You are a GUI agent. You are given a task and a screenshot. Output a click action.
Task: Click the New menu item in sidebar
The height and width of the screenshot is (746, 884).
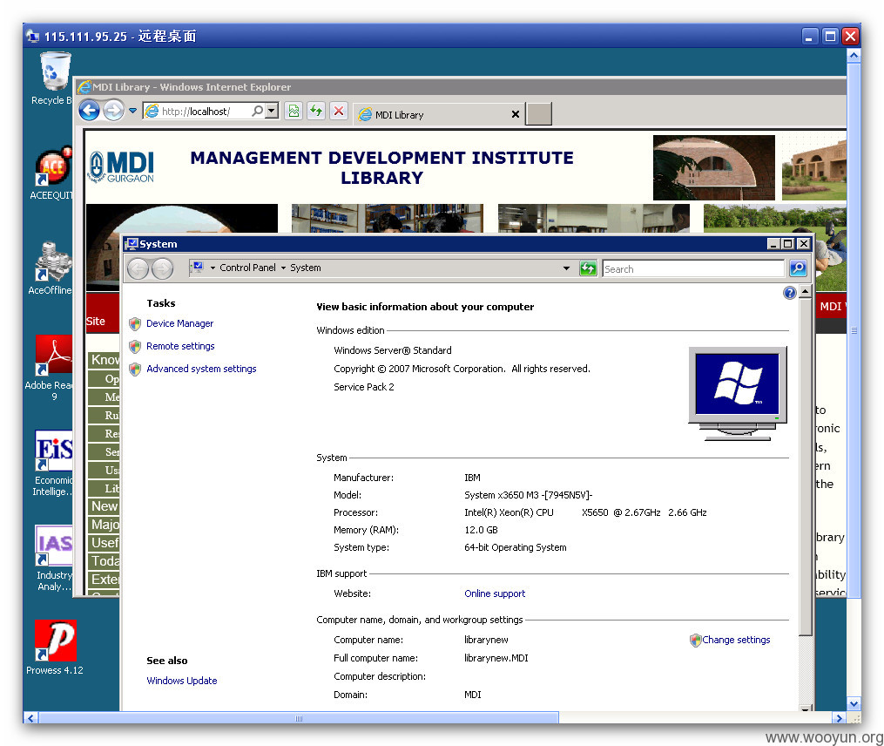pos(105,506)
